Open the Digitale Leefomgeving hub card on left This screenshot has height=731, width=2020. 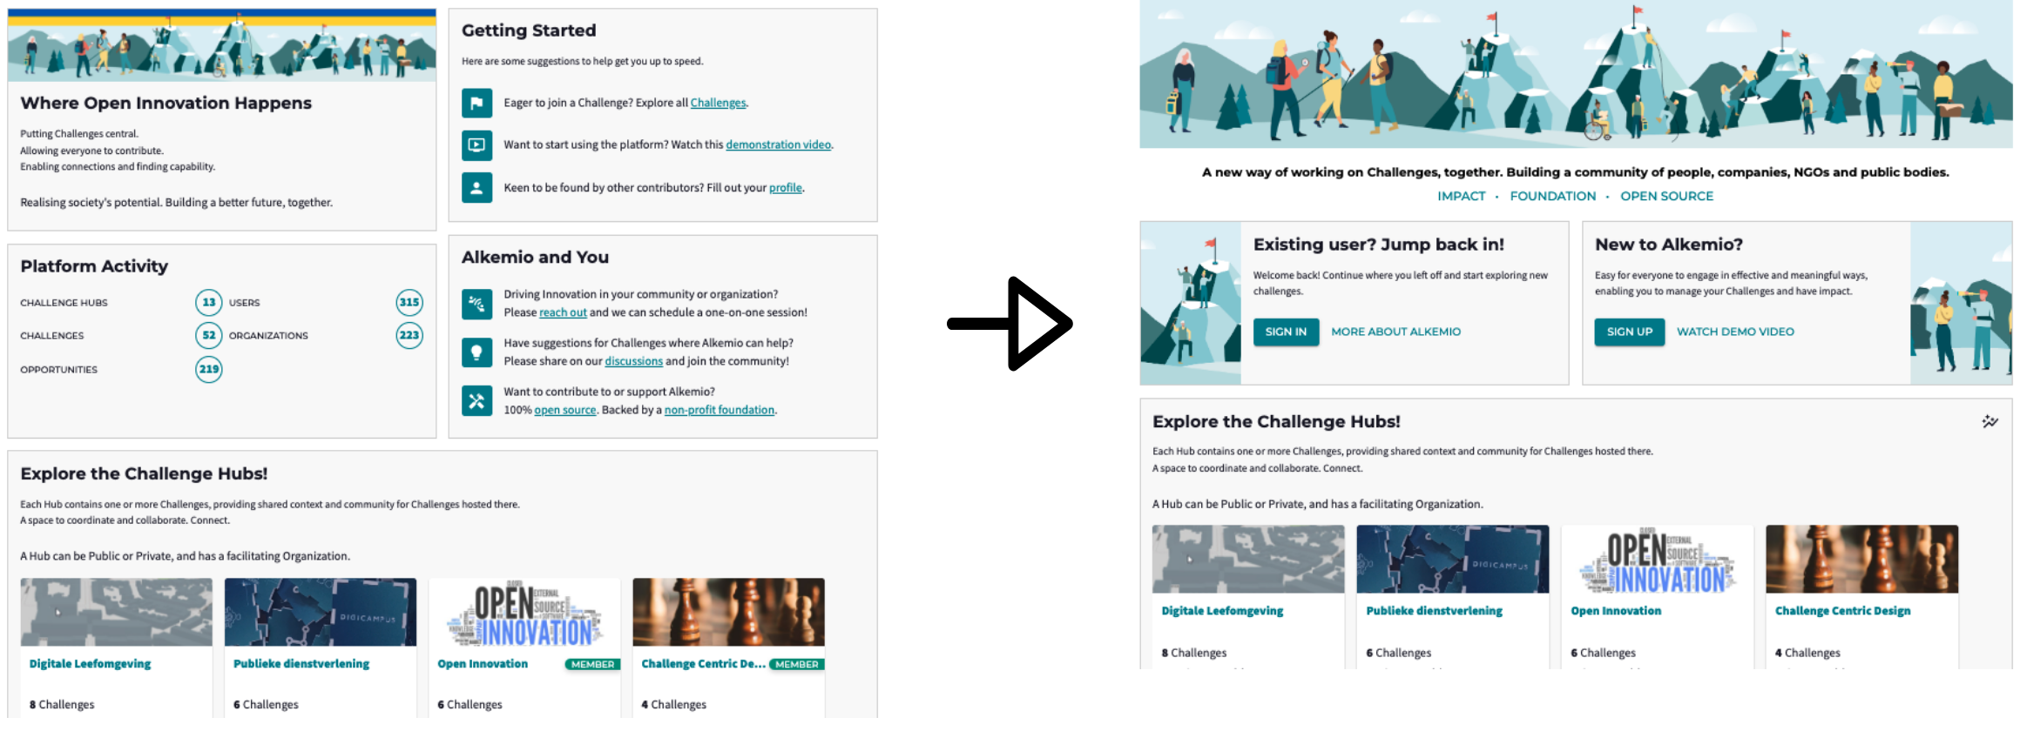117,648
